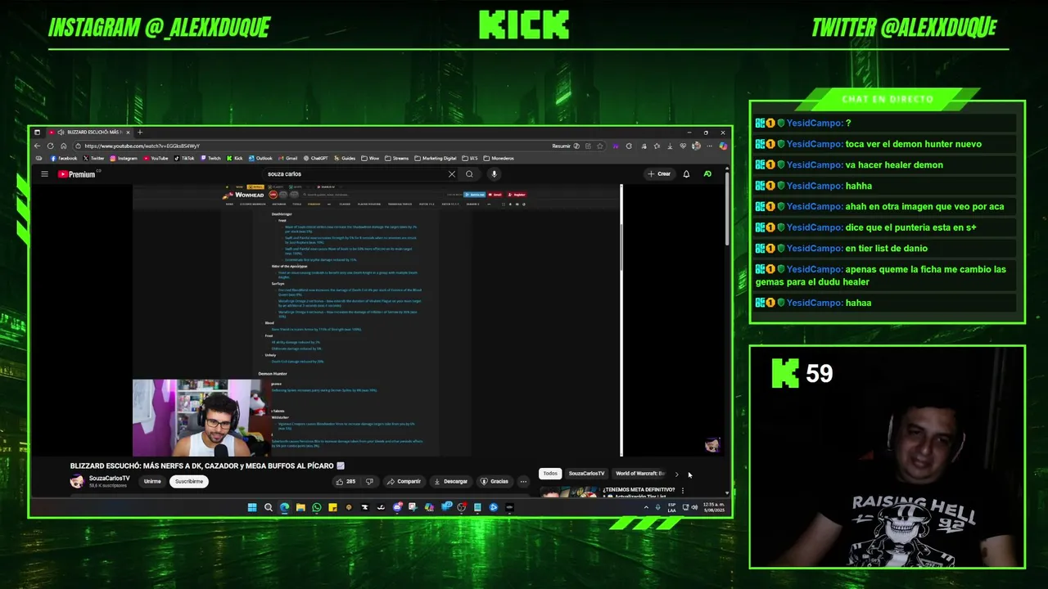The width and height of the screenshot is (1048, 589).
Task: Start voice search with microphone icon
Action: click(494, 174)
